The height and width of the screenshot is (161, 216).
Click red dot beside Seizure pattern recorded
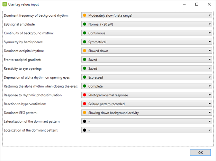tap(84, 104)
